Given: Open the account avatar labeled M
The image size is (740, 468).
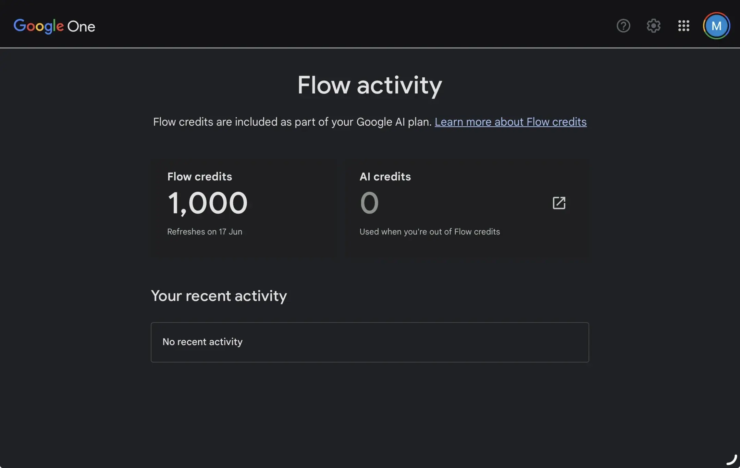Looking at the screenshot, I should (716, 26).
